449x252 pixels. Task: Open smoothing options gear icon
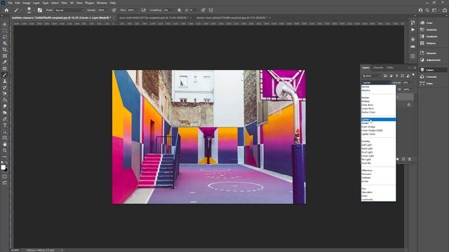pos(180,10)
